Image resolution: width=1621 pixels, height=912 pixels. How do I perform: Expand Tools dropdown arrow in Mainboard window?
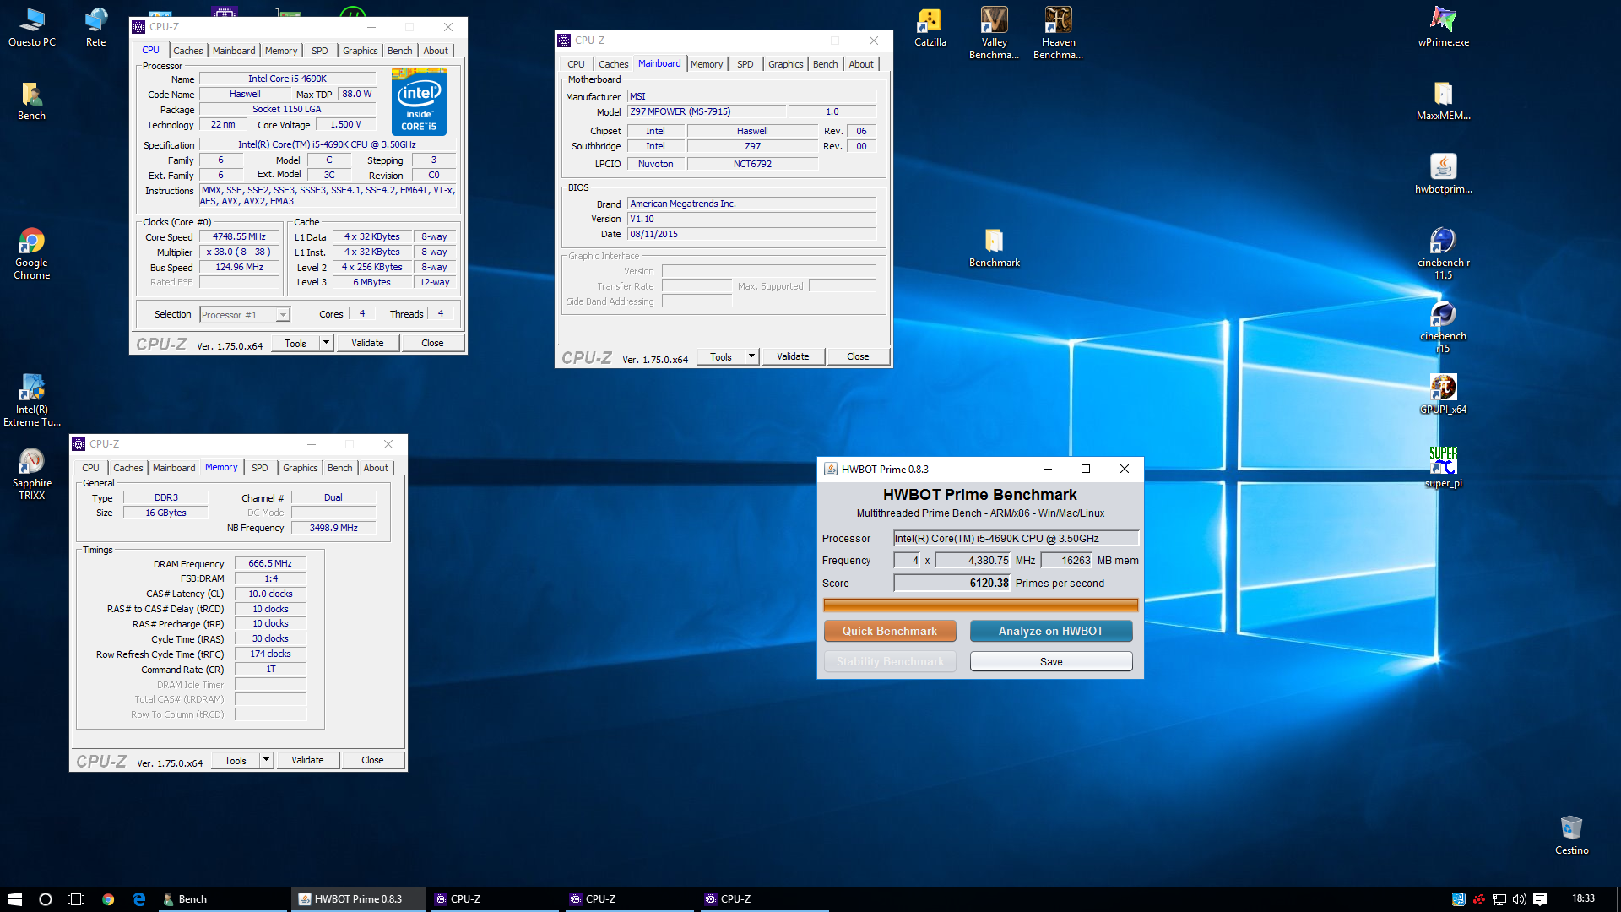point(751,356)
